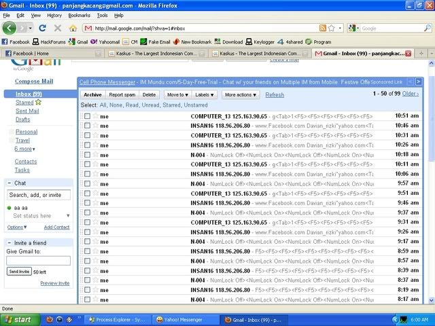Click the Refresh link

click(x=275, y=95)
